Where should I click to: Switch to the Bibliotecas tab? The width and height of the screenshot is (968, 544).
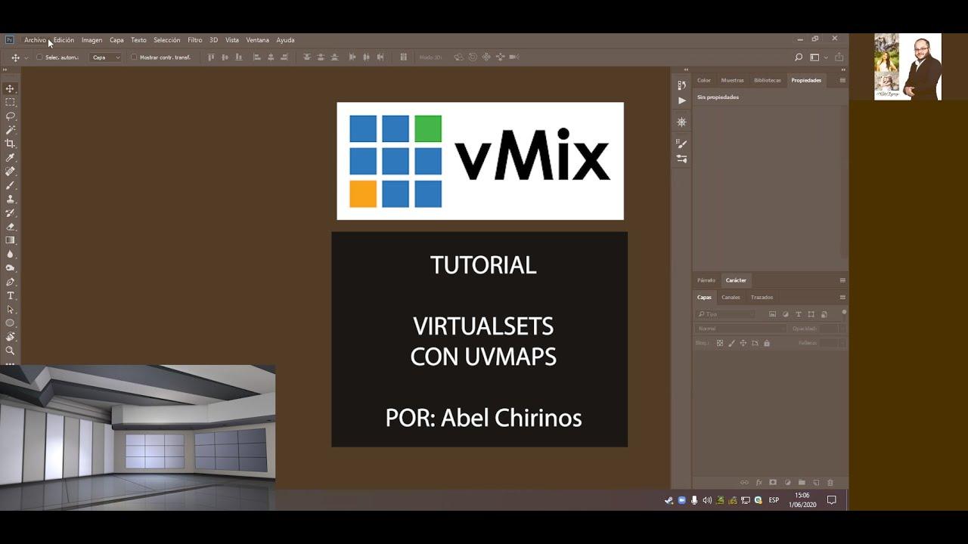(x=768, y=80)
